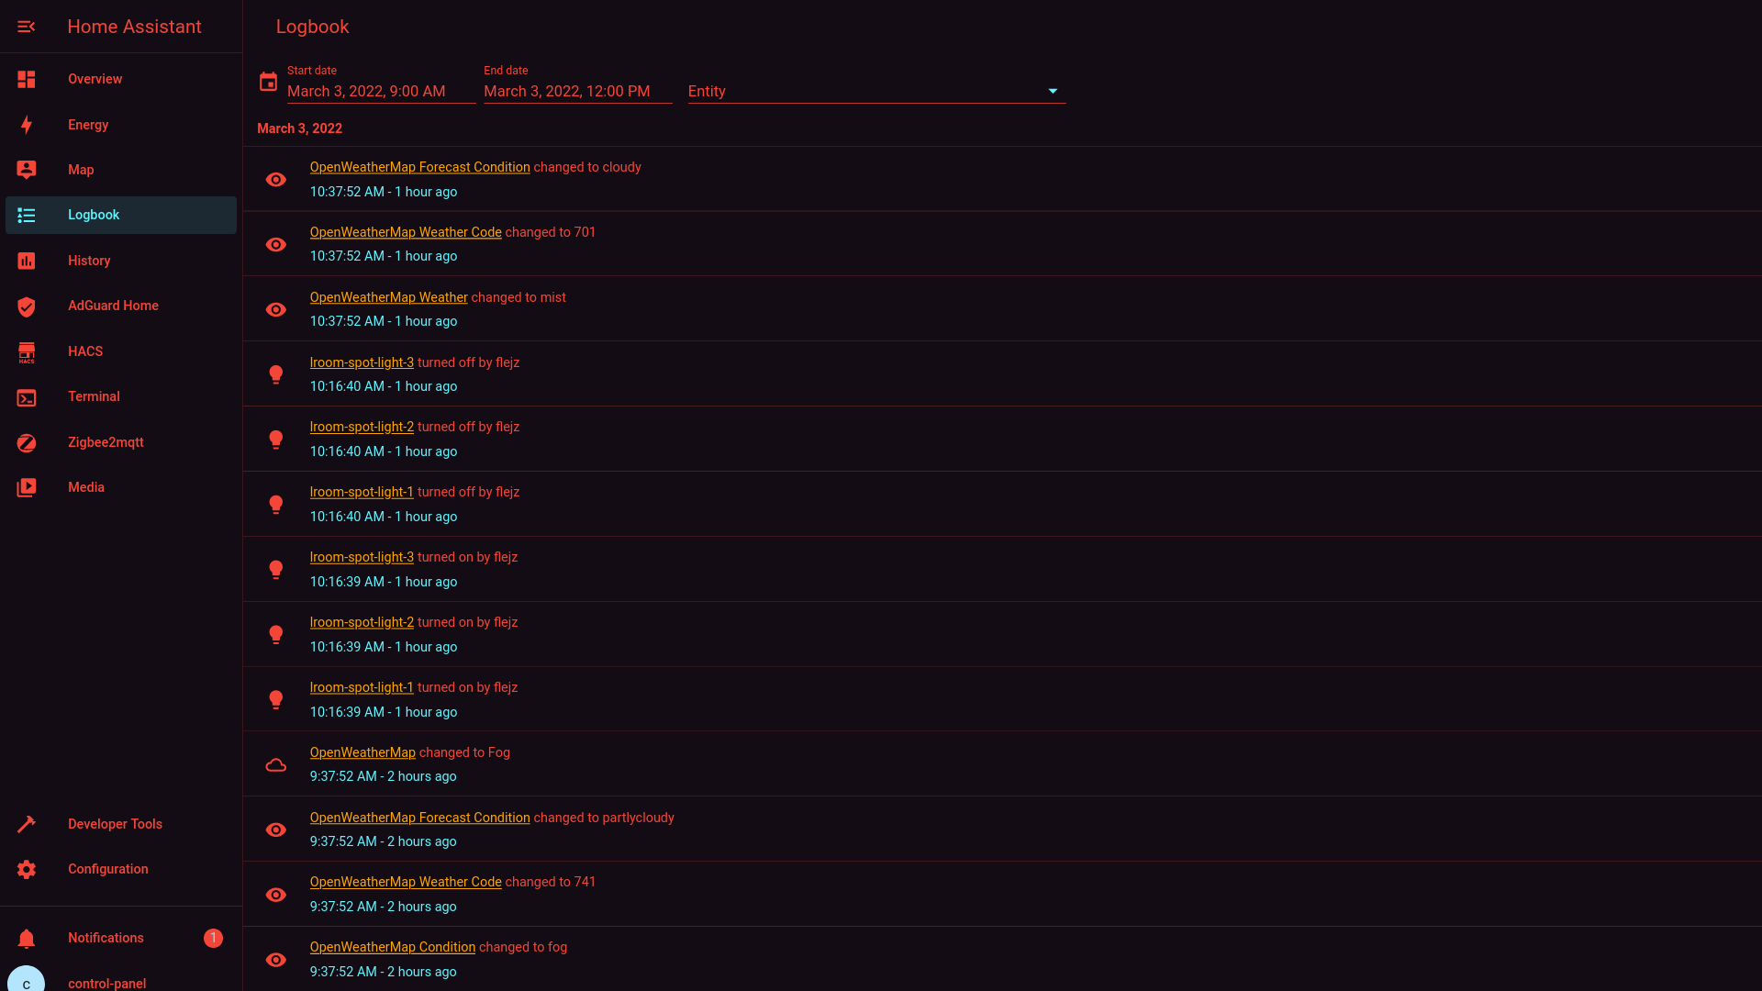The width and height of the screenshot is (1762, 991).
Task: Go to the History menu item
Action: pyautogui.click(x=89, y=261)
